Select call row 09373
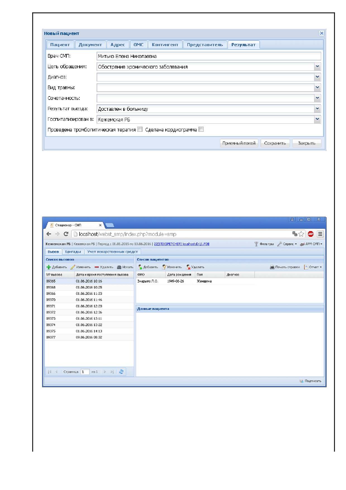The image size is (346, 490). click(89, 319)
